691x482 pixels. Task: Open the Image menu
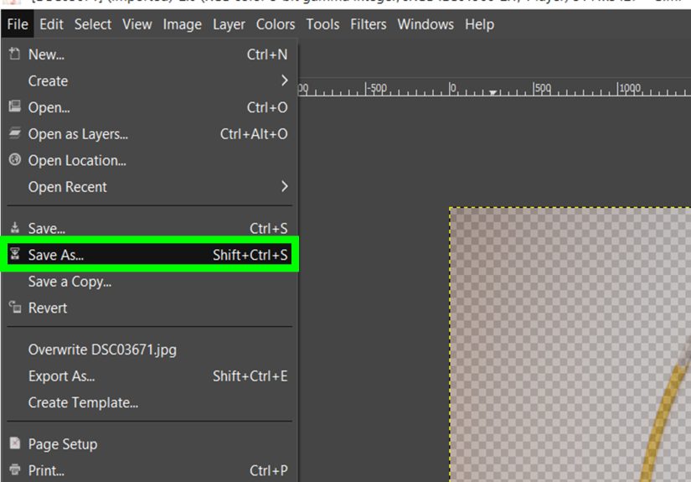coord(182,24)
